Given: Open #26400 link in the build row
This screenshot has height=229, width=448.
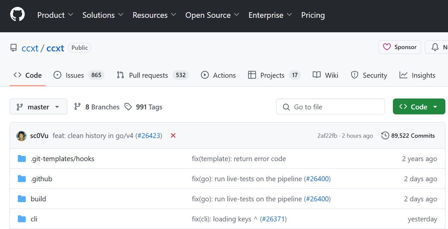Looking at the screenshot, I should [317, 199].
